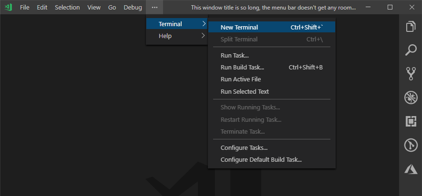Click Run Selected Text
The width and height of the screenshot is (422, 196).
(245, 91)
